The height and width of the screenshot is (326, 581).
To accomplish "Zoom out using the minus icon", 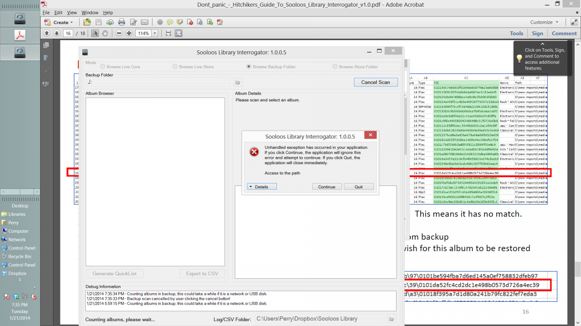I will pyautogui.click(x=119, y=33).
